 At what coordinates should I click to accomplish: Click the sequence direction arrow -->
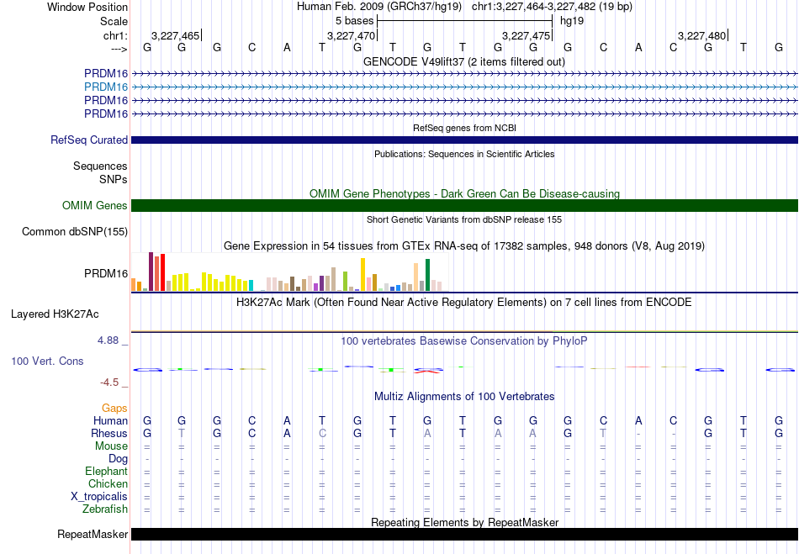click(x=119, y=49)
